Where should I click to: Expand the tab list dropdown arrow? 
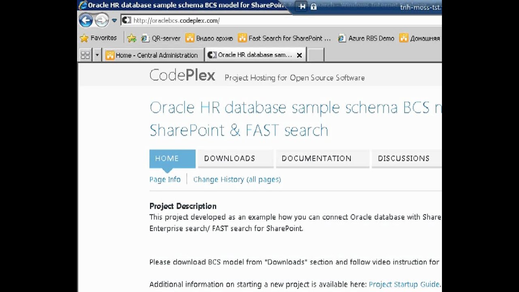point(97,55)
